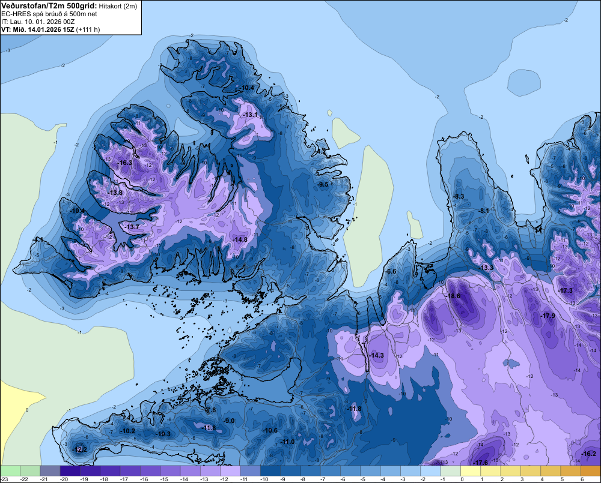Click the -17.3 temperature label

[566, 290]
